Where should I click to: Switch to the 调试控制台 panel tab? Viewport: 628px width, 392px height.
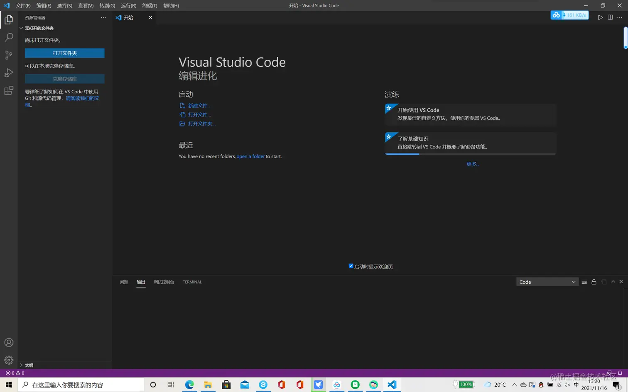[164, 282]
